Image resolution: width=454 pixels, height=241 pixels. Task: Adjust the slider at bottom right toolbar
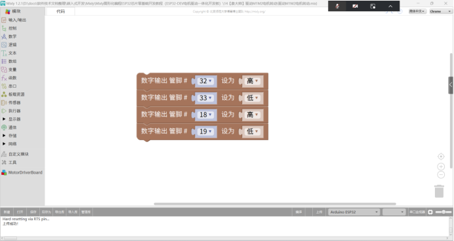(x=444, y=212)
